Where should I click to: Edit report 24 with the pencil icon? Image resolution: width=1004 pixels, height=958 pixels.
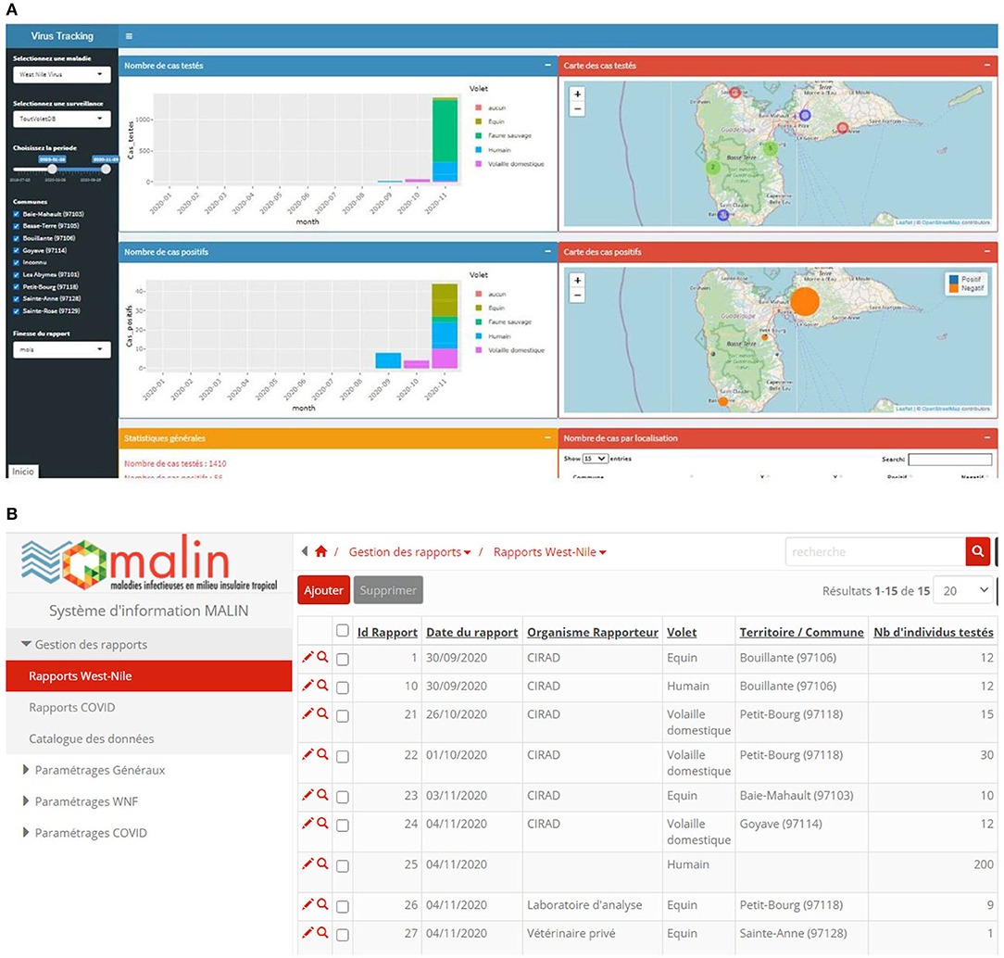(x=308, y=823)
